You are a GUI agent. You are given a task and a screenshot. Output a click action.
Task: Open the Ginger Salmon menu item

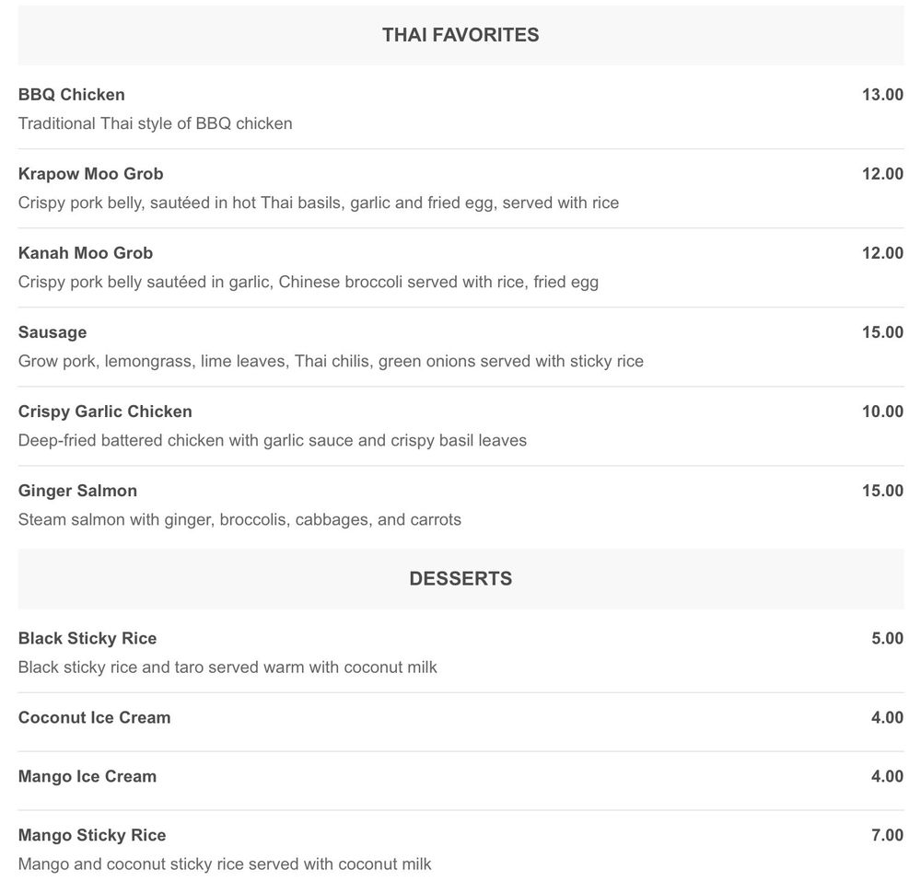[77, 491]
